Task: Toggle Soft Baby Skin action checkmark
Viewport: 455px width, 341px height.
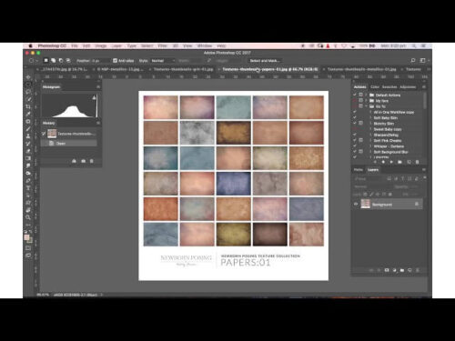Action: click(x=355, y=117)
